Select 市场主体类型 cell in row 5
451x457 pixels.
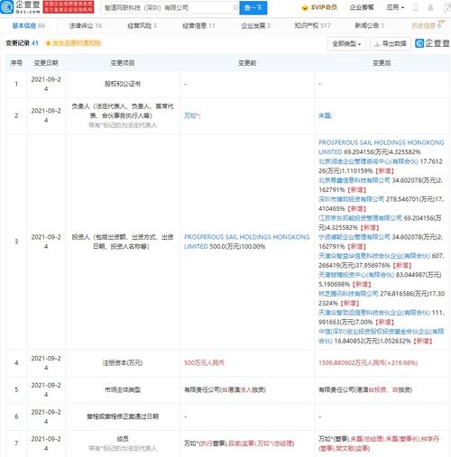[x=123, y=389]
